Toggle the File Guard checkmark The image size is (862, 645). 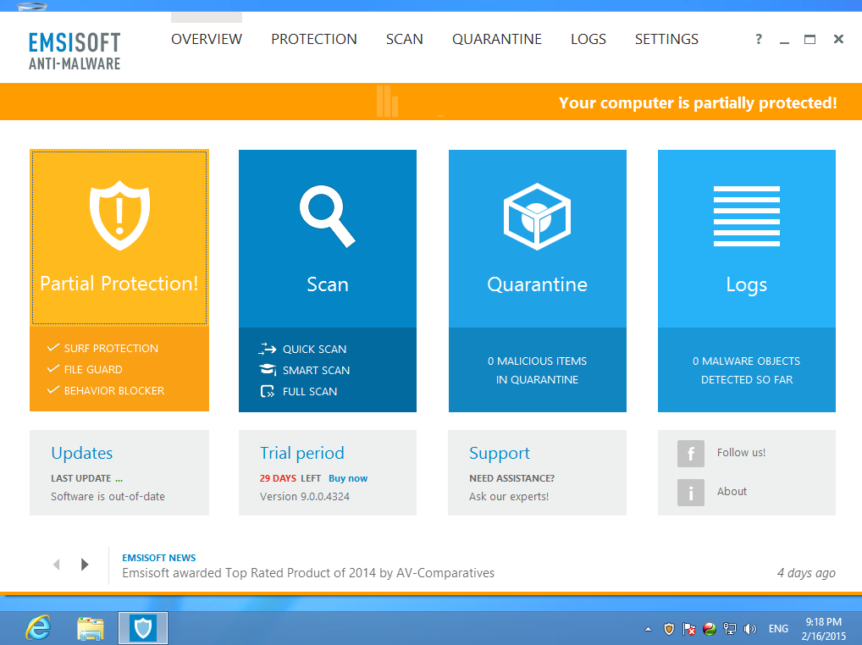point(52,369)
